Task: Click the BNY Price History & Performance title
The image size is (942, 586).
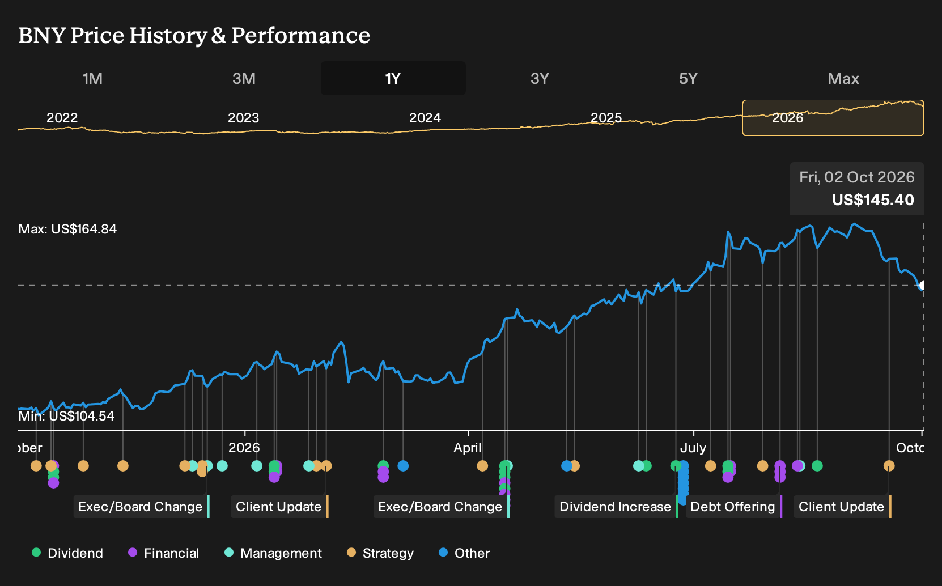Action: 194,35
